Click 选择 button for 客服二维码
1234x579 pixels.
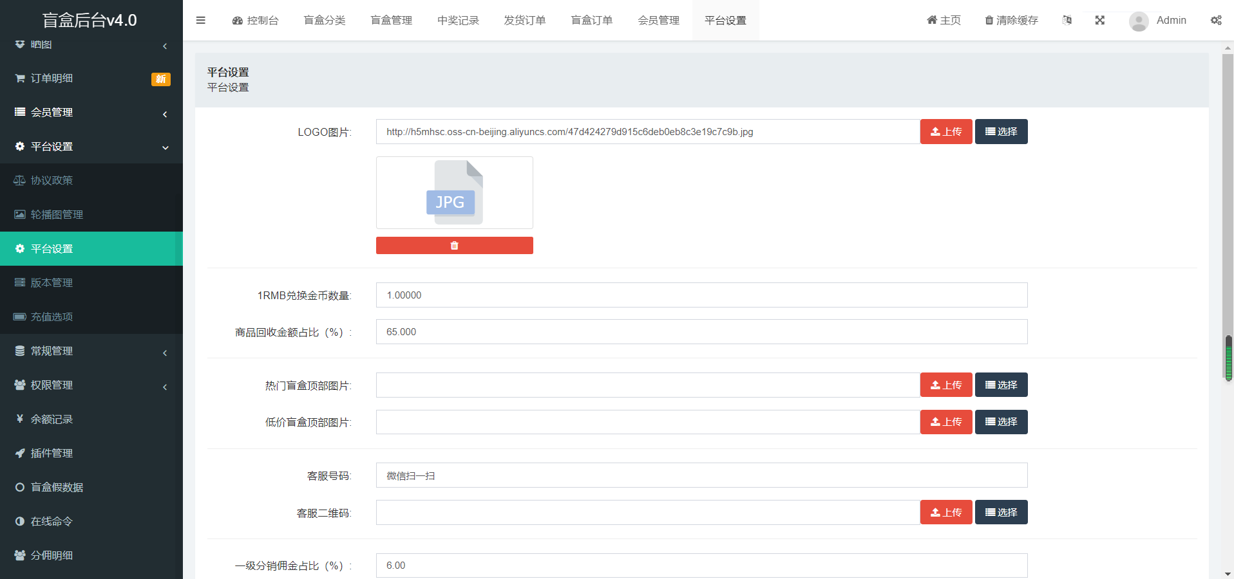click(1001, 513)
